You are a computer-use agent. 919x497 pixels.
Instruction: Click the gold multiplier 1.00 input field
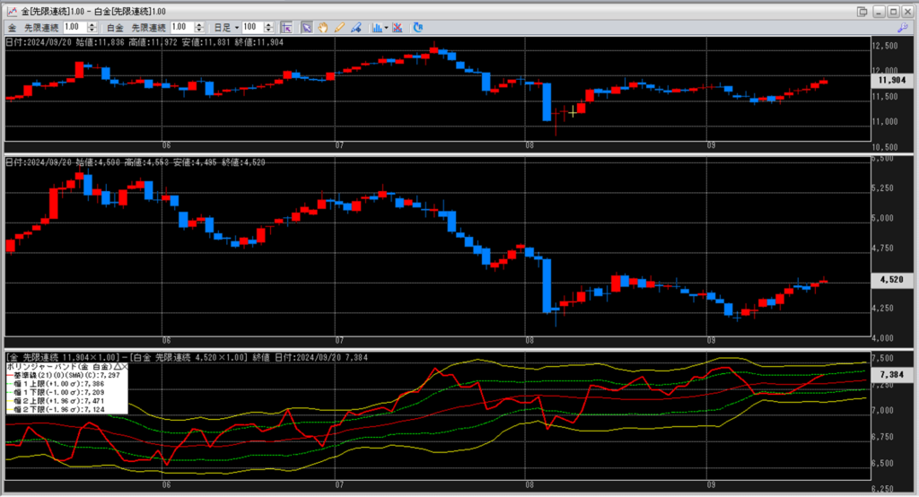click(74, 28)
